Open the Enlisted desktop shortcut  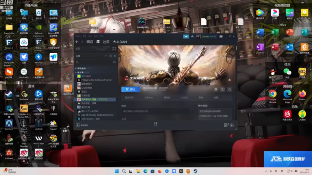tap(9, 154)
